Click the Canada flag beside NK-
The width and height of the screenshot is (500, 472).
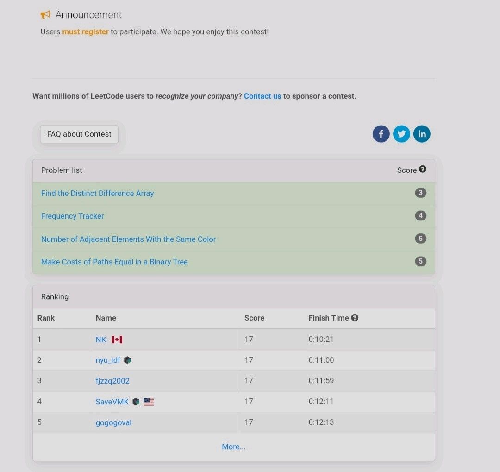(117, 340)
